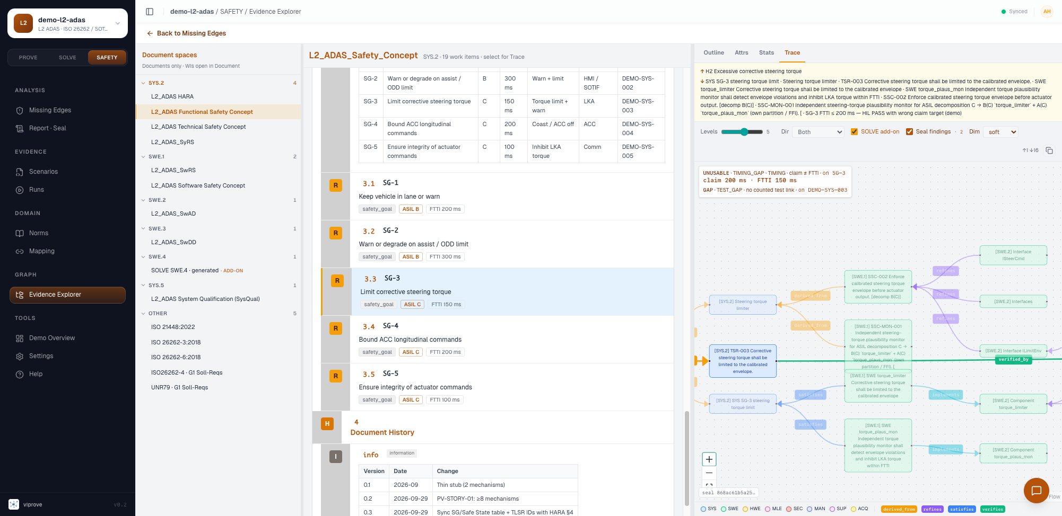Collapse the SWE.1 document group

(143, 157)
